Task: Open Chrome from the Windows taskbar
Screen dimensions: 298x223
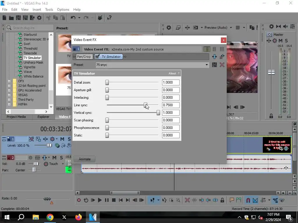Action: point(50,217)
